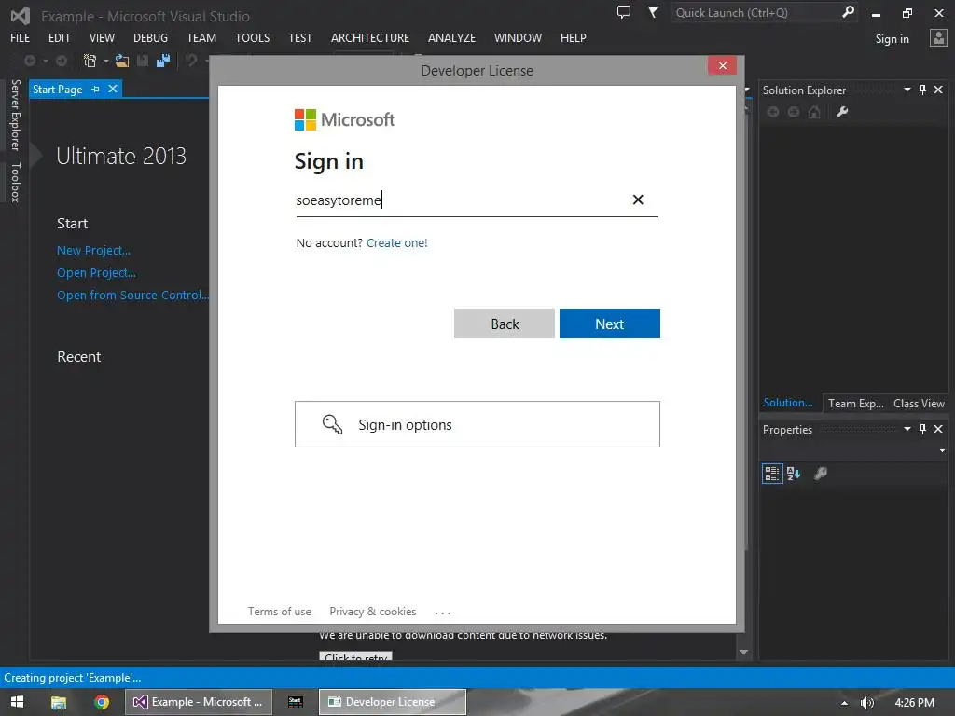Click the Undo toolbar icon

pos(191,61)
